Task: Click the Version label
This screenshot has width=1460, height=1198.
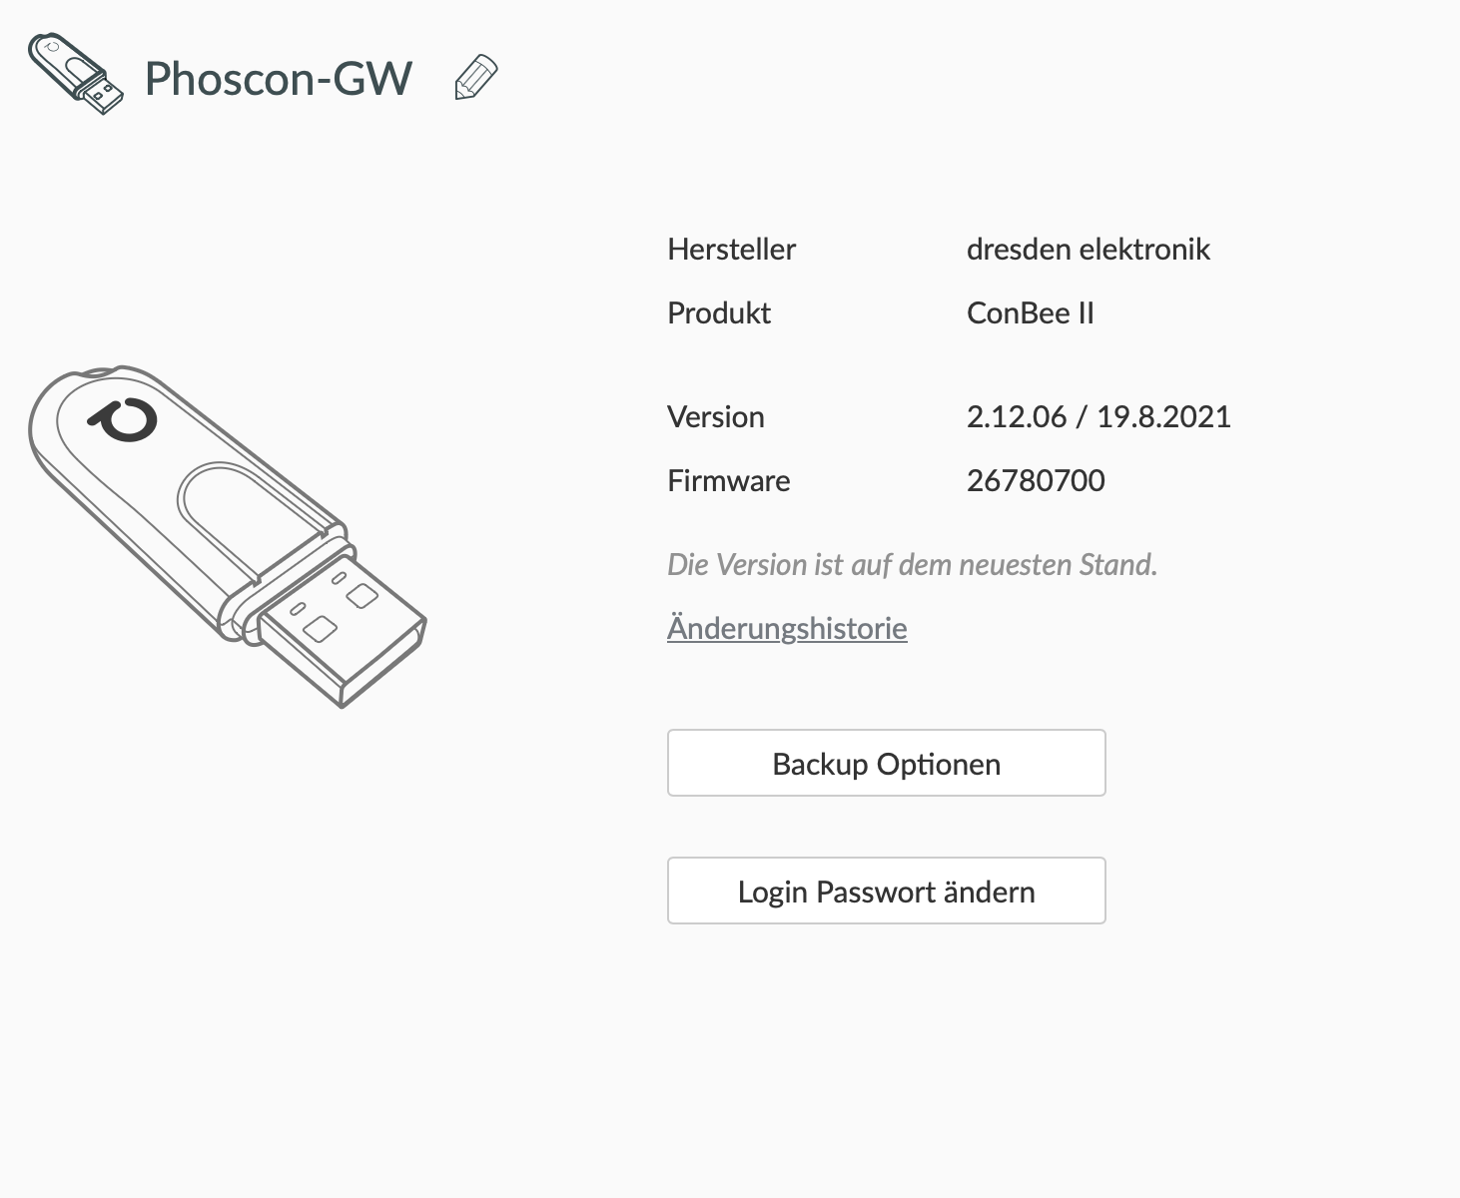Action: click(715, 416)
